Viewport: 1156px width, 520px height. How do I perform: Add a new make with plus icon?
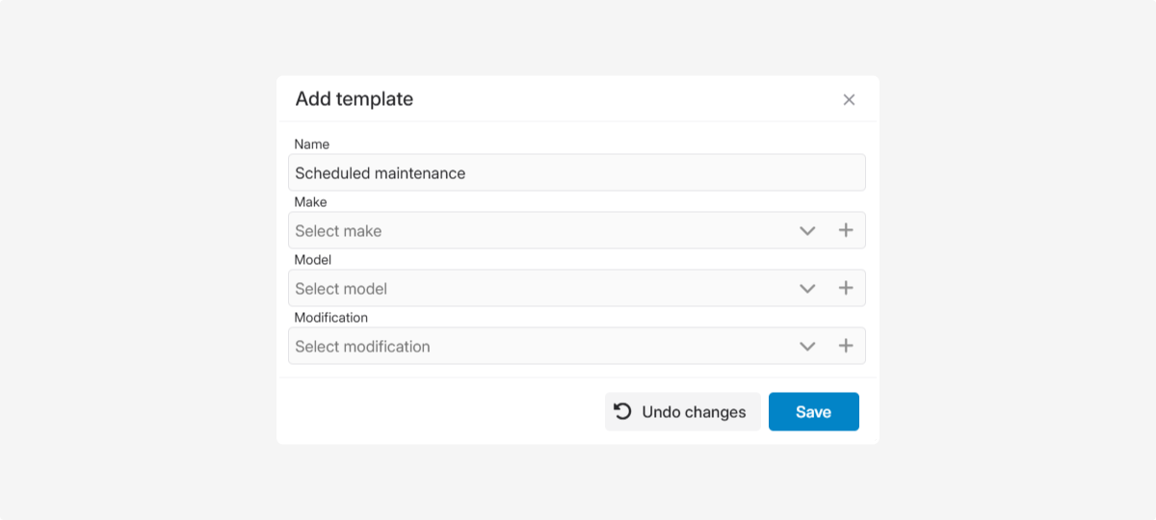[846, 231]
